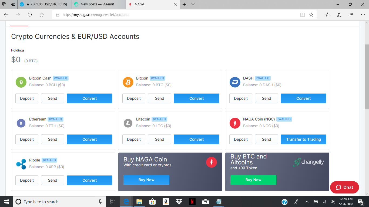Switch to the New posts — Steemit tab
The image size is (369, 207).
[x=99, y=4]
